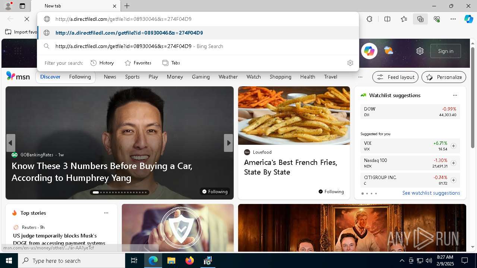The height and width of the screenshot is (268, 477).
Task: Open the Watch section
Action: pyautogui.click(x=253, y=77)
